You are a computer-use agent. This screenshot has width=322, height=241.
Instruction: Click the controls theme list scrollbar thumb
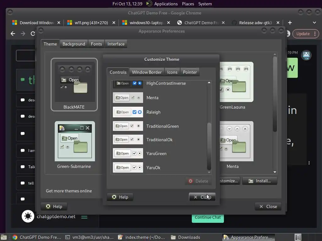click(x=209, y=146)
